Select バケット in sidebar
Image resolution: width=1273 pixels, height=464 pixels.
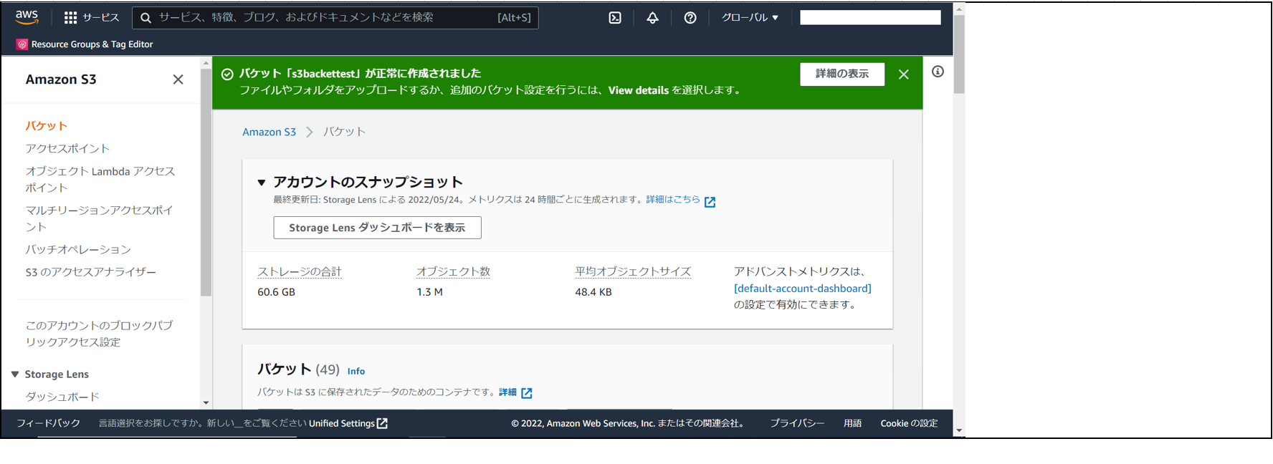click(x=47, y=126)
